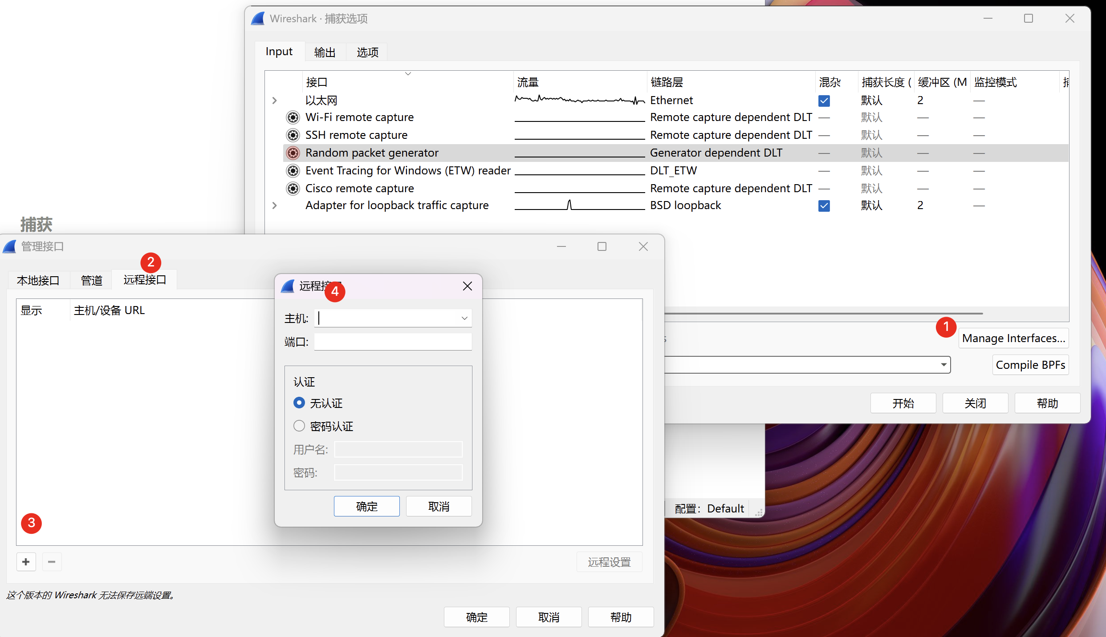Select the 密码认证 radio button

coord(299,426)
